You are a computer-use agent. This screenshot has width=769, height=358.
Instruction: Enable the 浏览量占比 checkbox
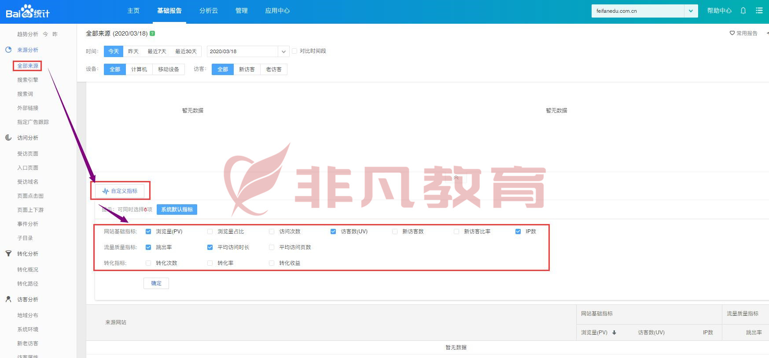210,231
